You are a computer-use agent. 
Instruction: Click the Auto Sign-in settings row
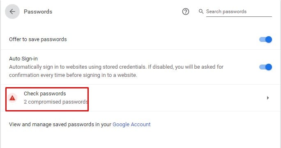coord(140,67)
